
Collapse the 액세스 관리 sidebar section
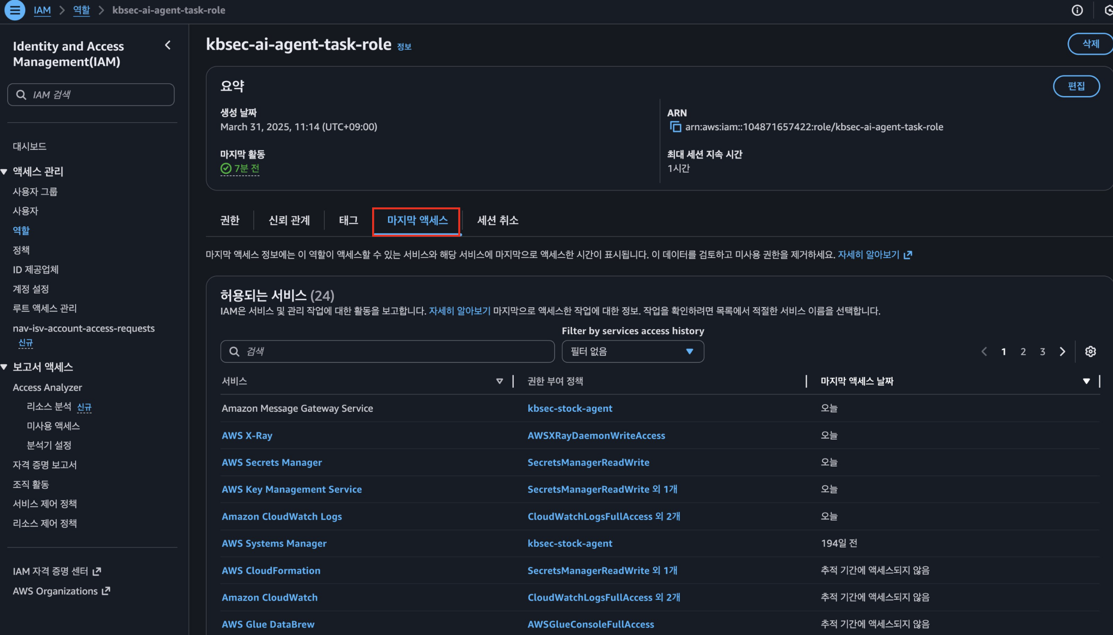click(x=4, y=172)
